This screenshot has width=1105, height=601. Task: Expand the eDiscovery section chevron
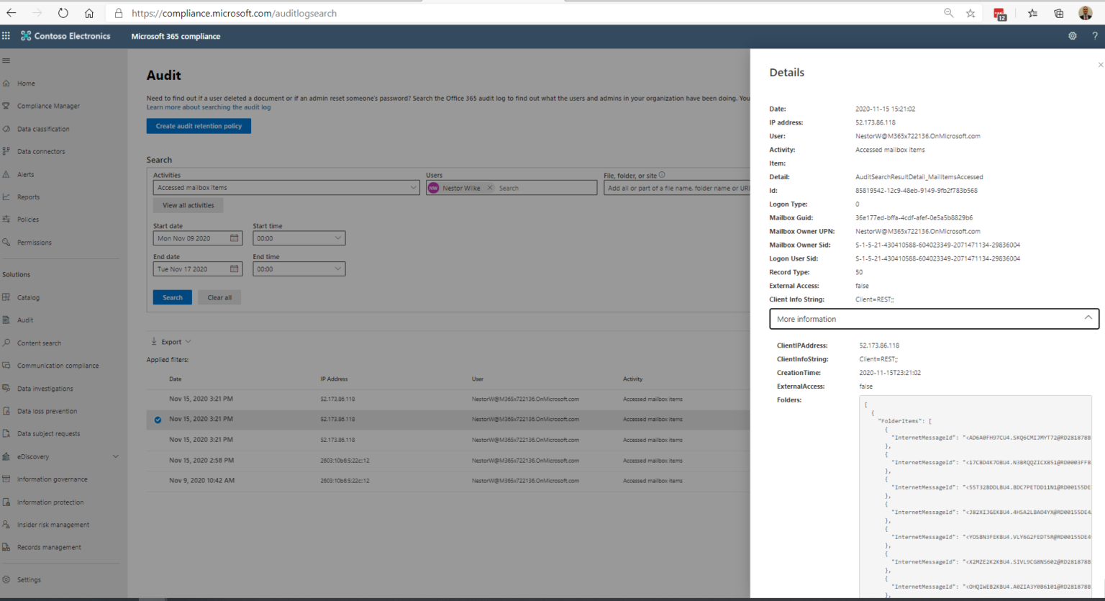coord(115,456)
